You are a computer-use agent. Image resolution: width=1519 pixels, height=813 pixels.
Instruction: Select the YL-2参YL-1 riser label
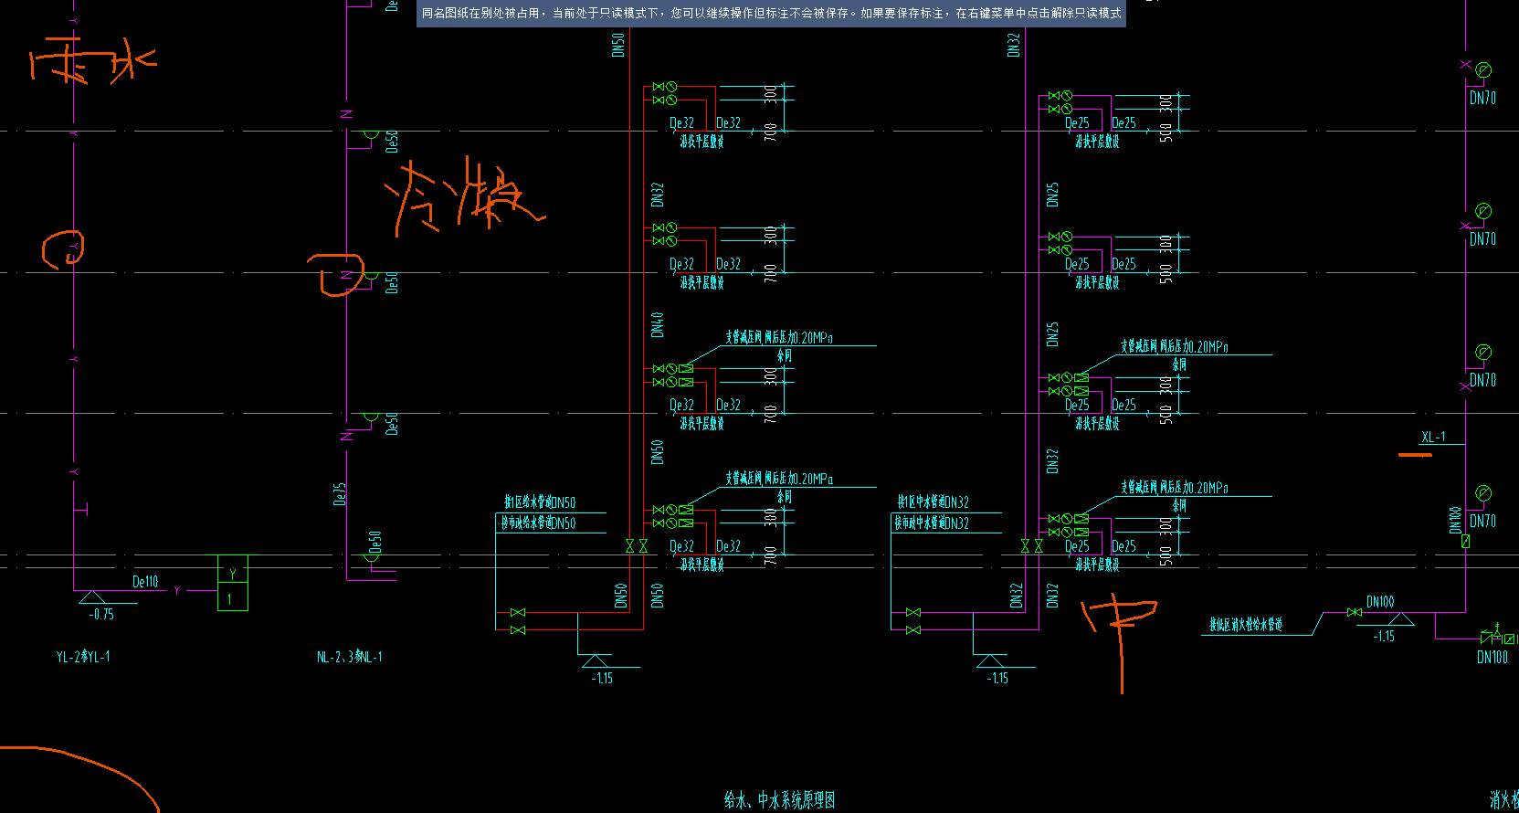click(x=83, y=657)
